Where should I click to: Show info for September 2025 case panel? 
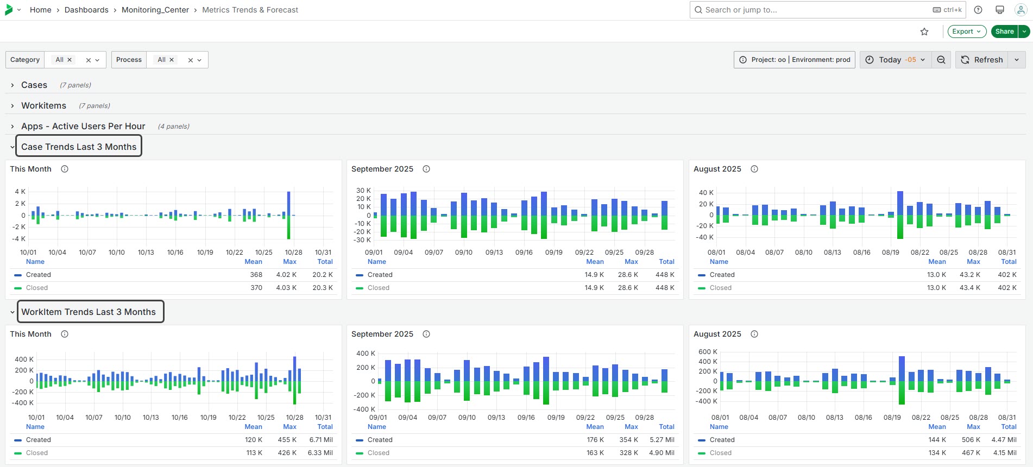click(426, 169)
